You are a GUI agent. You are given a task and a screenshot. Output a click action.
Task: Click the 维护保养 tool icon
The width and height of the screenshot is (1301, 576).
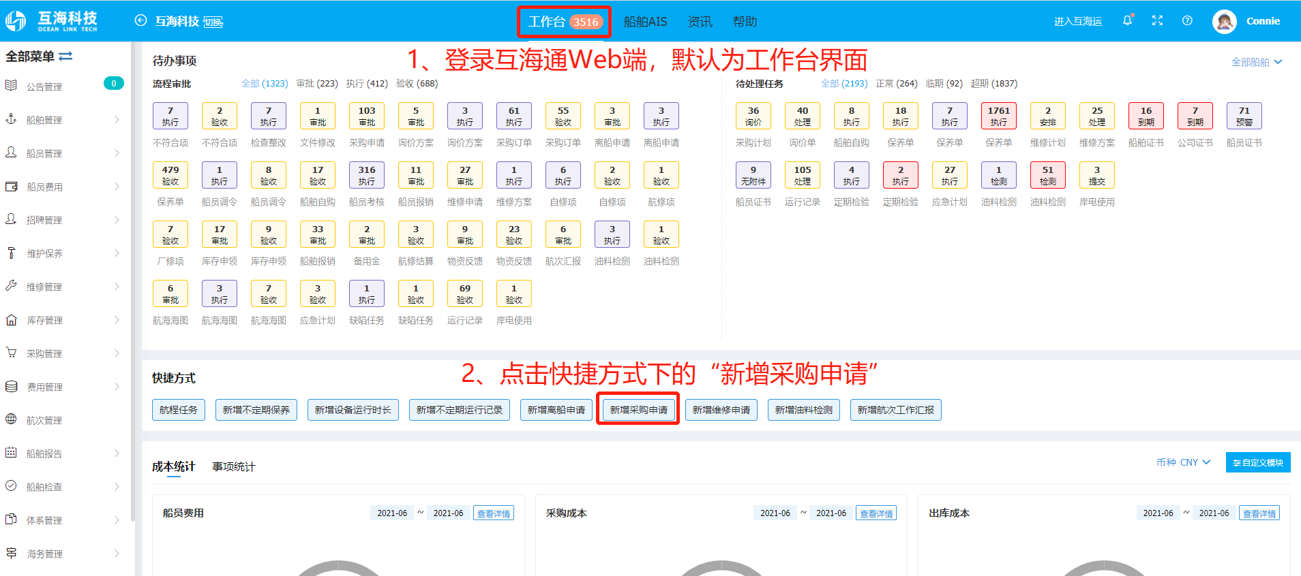click(x=11, y=253)
